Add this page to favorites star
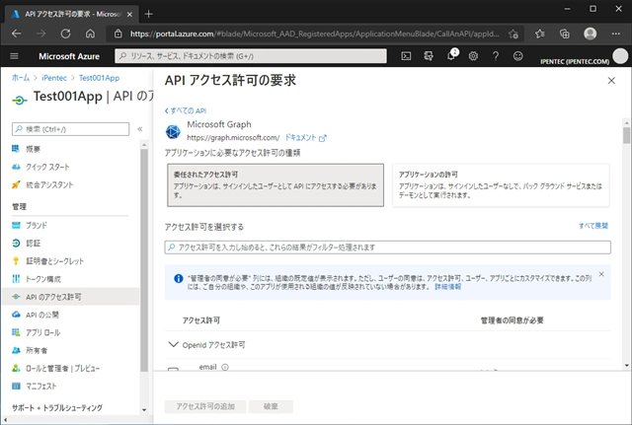Image resolution: width=632 pixels, height=425 pixels. point(513,35)
